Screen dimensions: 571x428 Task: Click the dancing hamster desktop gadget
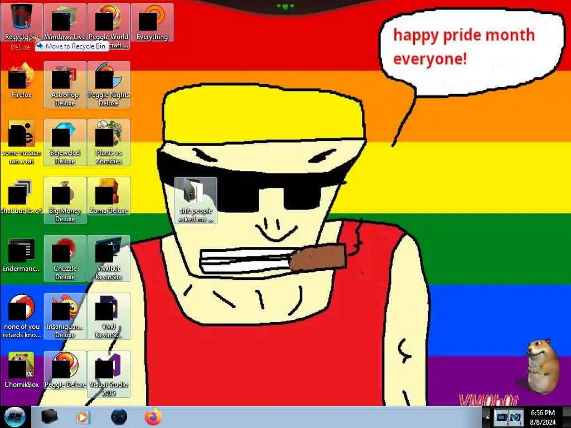543,367
